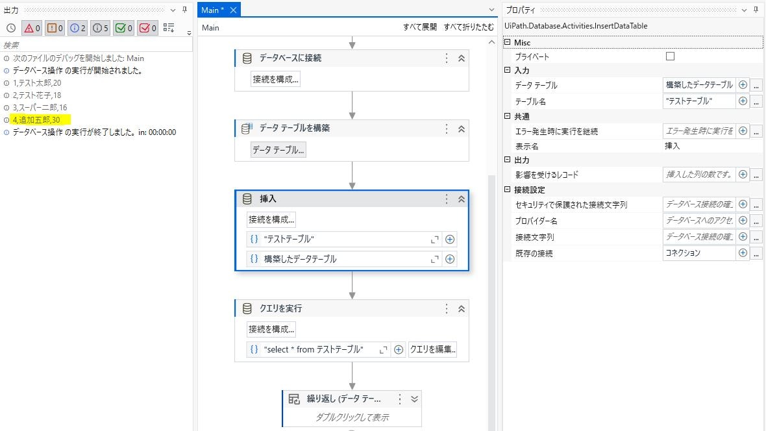Viewport: 766px width, 431px height.
Task: Click the 構築したデータテーブル field in 挿入 activity
Action: coord(343,259)
